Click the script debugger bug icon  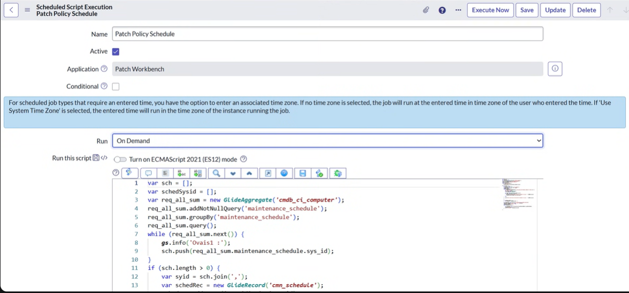[337, 173]
